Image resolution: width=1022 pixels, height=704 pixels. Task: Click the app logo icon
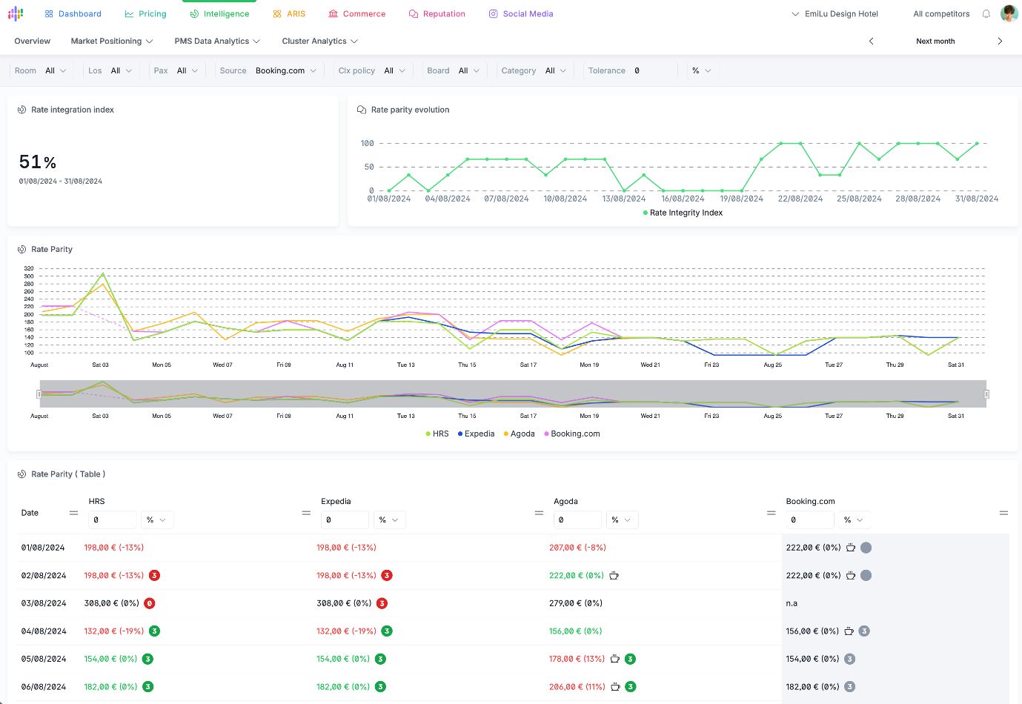coord(16,13)
